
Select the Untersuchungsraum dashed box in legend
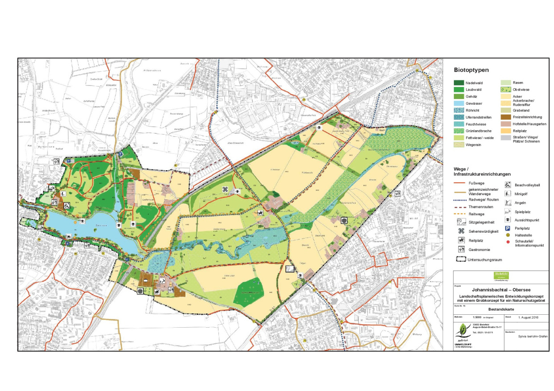(460, 259)
